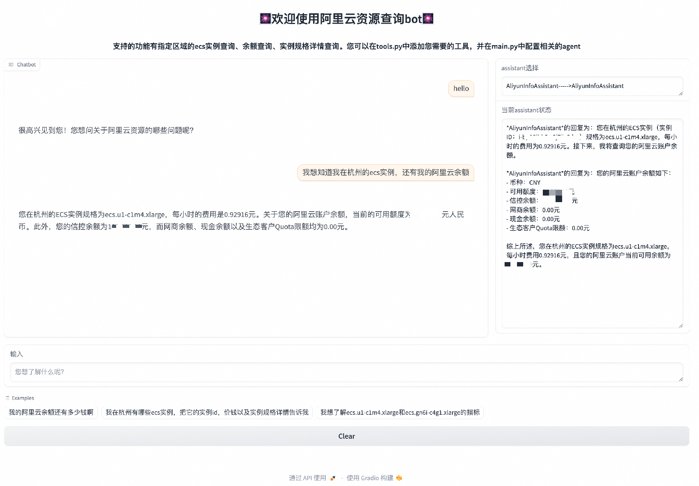Click the '现金余额: 0.00元' line
Screen dimensions: 699x486
pos(533,219)
